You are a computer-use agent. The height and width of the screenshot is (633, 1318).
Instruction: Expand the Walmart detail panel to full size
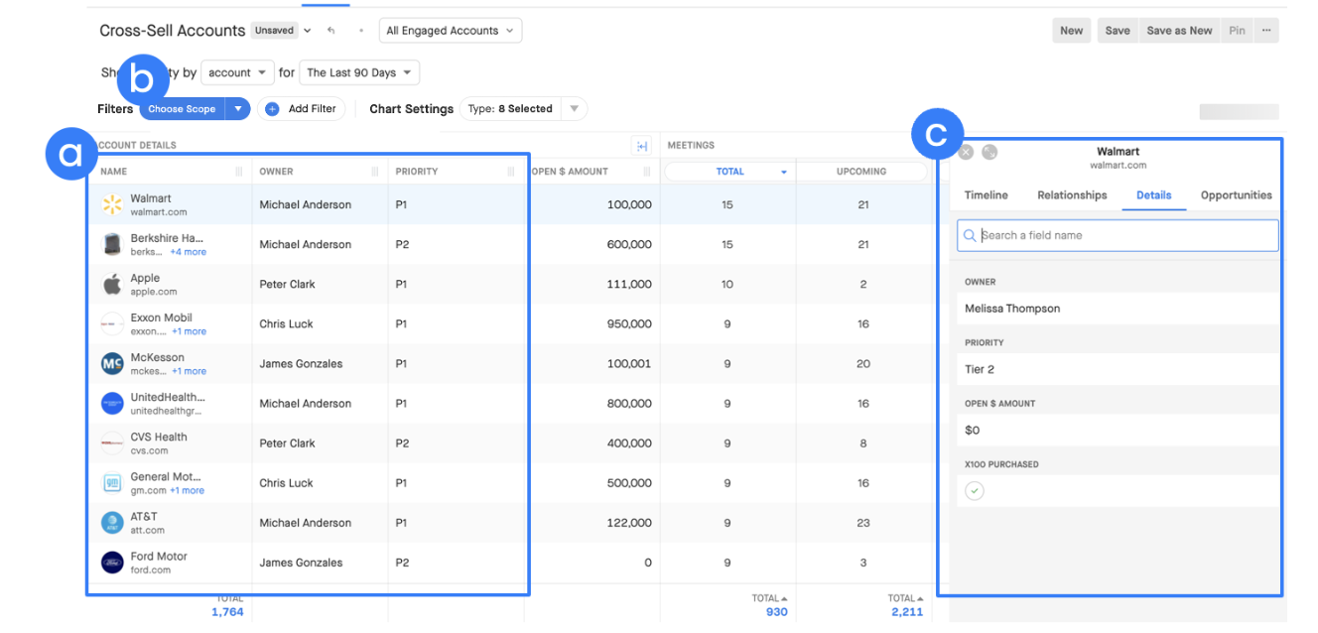pos(989,152)
